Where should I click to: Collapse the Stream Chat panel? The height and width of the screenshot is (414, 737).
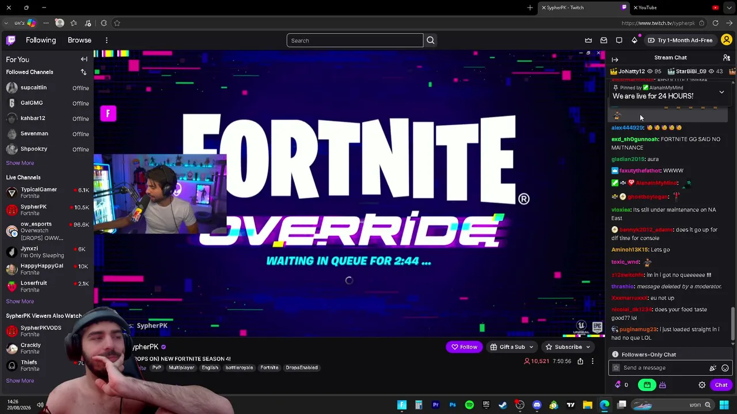click(615, 59)
